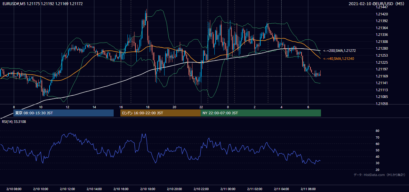Click the RSI(14) 33.3108 indicator label

[x=14, y=122]
